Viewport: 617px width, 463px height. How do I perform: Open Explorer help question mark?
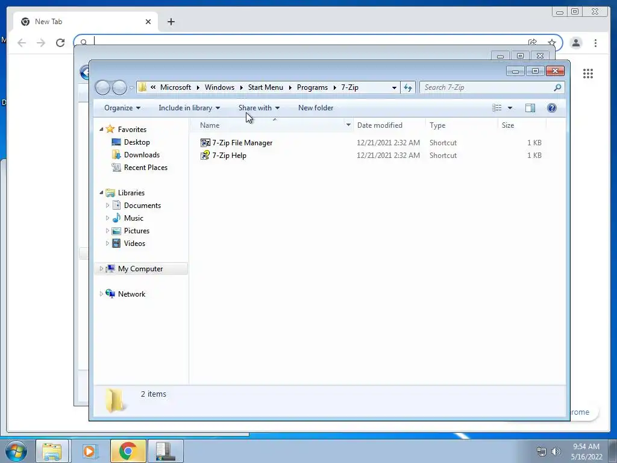[552, 108]
